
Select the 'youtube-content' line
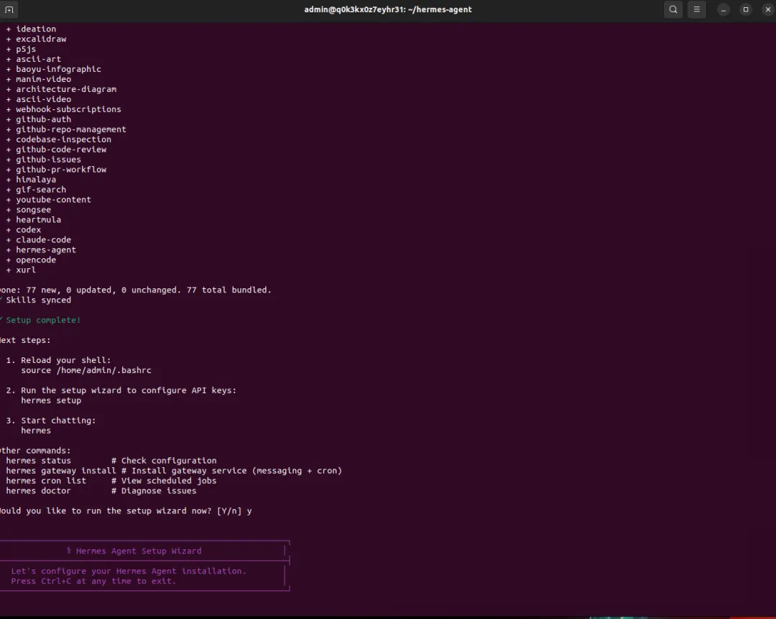click(49, 200)
